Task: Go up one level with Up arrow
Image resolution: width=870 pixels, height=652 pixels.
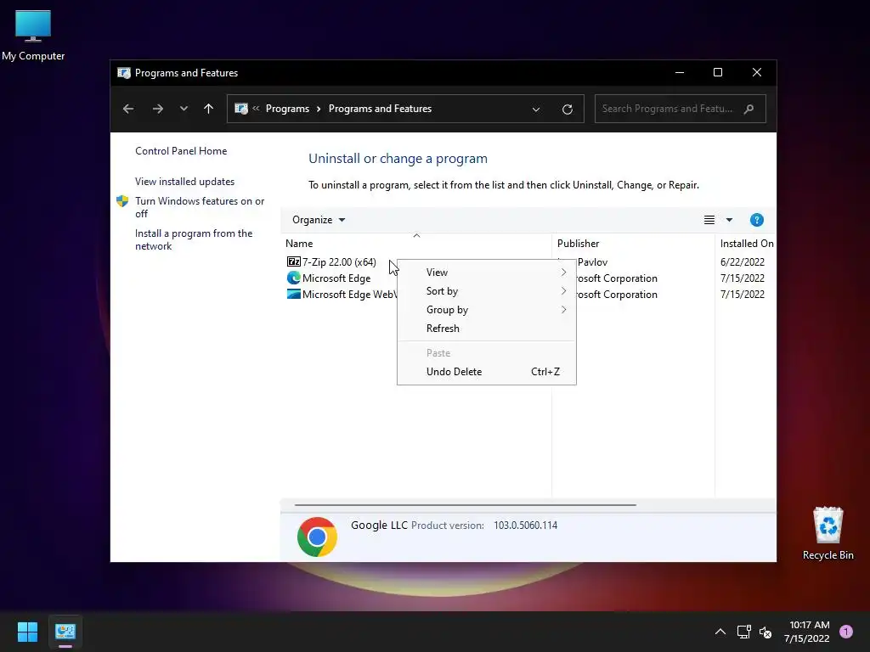Action: (x=209, y=109)
